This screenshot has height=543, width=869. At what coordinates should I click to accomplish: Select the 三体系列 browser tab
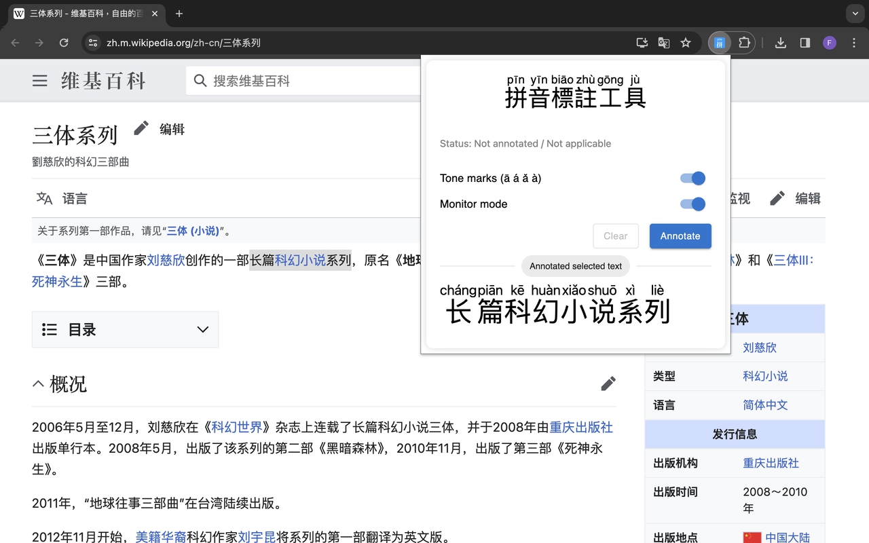click(x=81, y=14)
